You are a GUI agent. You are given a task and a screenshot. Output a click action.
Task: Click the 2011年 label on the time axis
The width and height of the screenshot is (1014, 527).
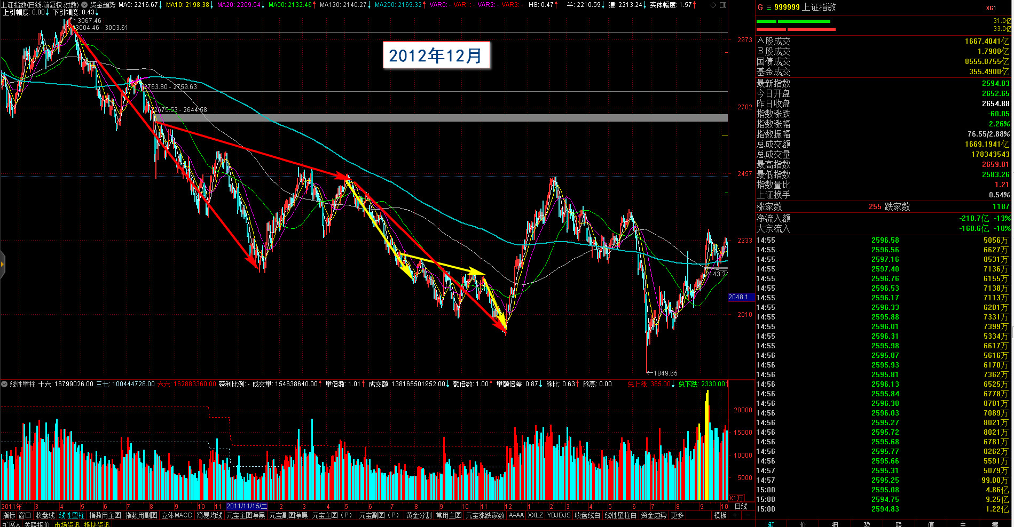pos(12,506)
